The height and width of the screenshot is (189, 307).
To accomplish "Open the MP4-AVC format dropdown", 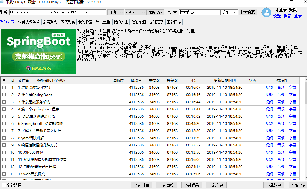I will pyautogui.click(x=135, y=12).
